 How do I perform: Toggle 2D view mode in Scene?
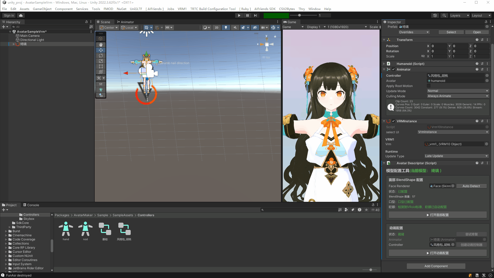(x=216, y=28)
